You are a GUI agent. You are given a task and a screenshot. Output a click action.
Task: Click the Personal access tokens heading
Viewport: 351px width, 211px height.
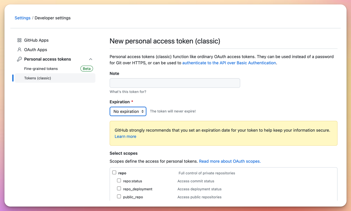pos(47,59)
